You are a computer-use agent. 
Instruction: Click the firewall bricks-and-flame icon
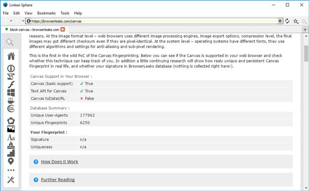11,145
